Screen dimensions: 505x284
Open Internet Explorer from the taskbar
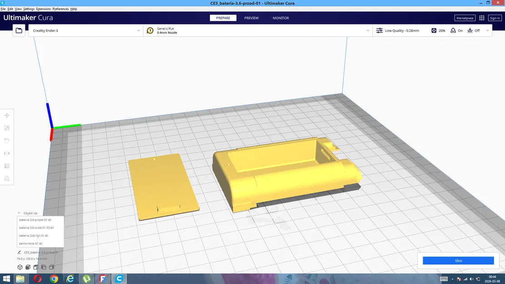click(70, 279)
